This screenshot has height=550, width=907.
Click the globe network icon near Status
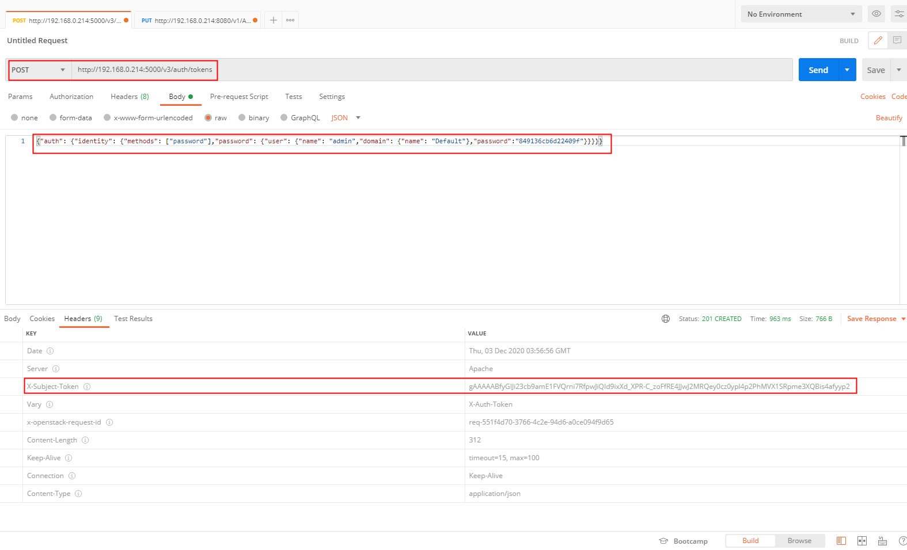click(666, 319)
